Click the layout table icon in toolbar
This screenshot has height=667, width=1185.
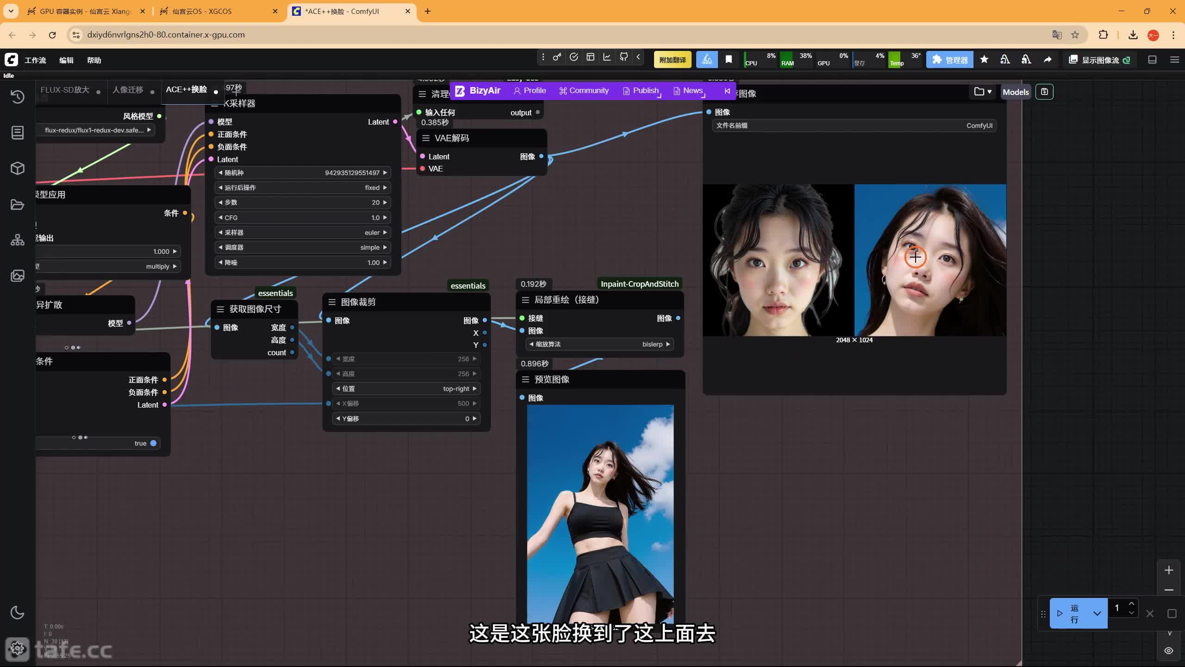(x=590, y=57)
